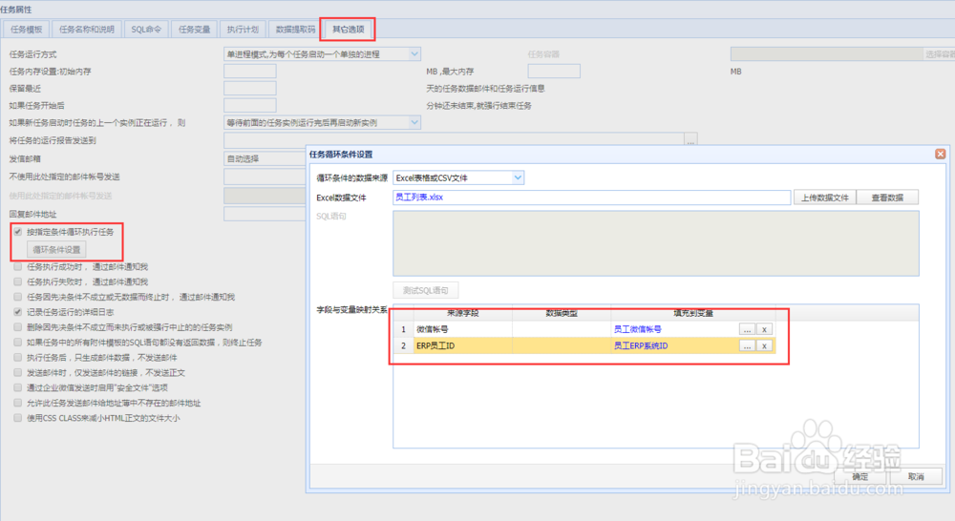The image size is (955, 521).
Task: Focus the 如果任务开始后 minutes field
Action: [250, 105]
